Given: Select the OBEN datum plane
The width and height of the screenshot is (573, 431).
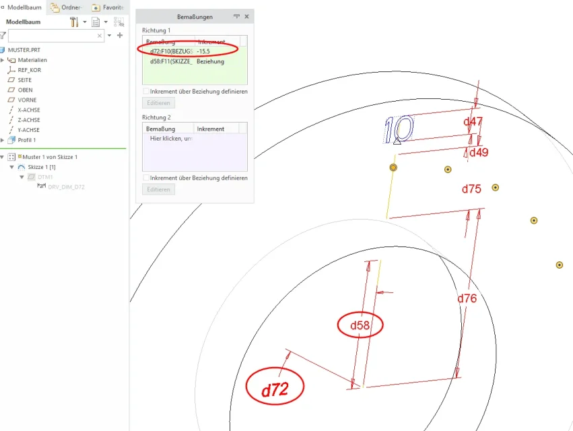Looking at the screenshot, I should (25, 90).
